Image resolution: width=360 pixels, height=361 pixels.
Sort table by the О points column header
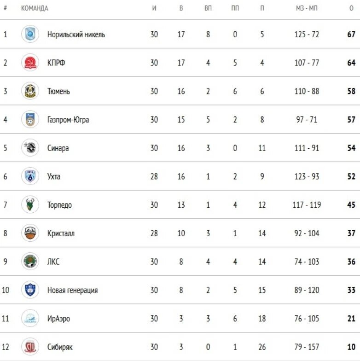coord(351,8)
